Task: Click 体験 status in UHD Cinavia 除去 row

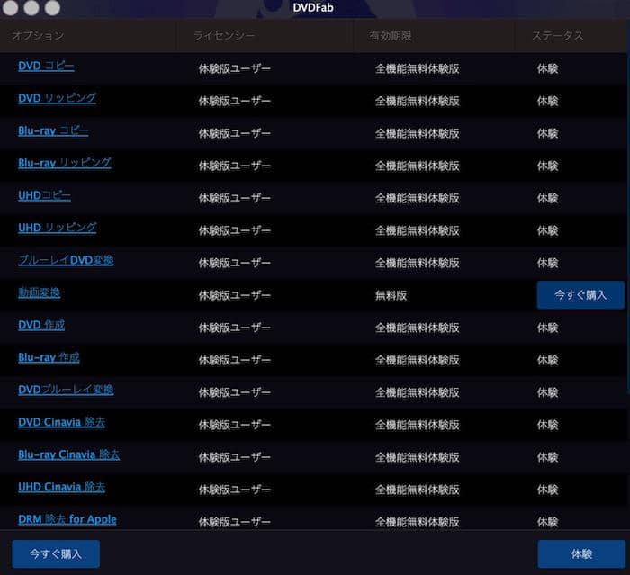Action: [x=547, y=490]
